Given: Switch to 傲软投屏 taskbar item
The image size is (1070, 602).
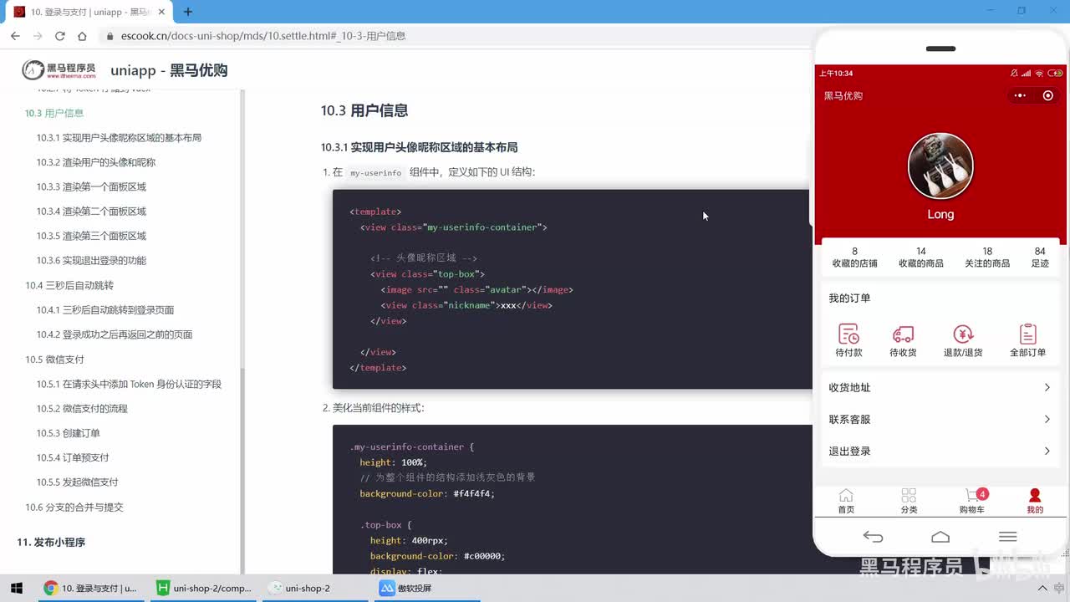Looking at the screenshot, I should pyautogui.click(x=428, y=588).
